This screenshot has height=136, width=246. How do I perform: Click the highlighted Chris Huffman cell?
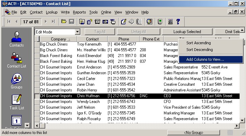tap(88, 96)
